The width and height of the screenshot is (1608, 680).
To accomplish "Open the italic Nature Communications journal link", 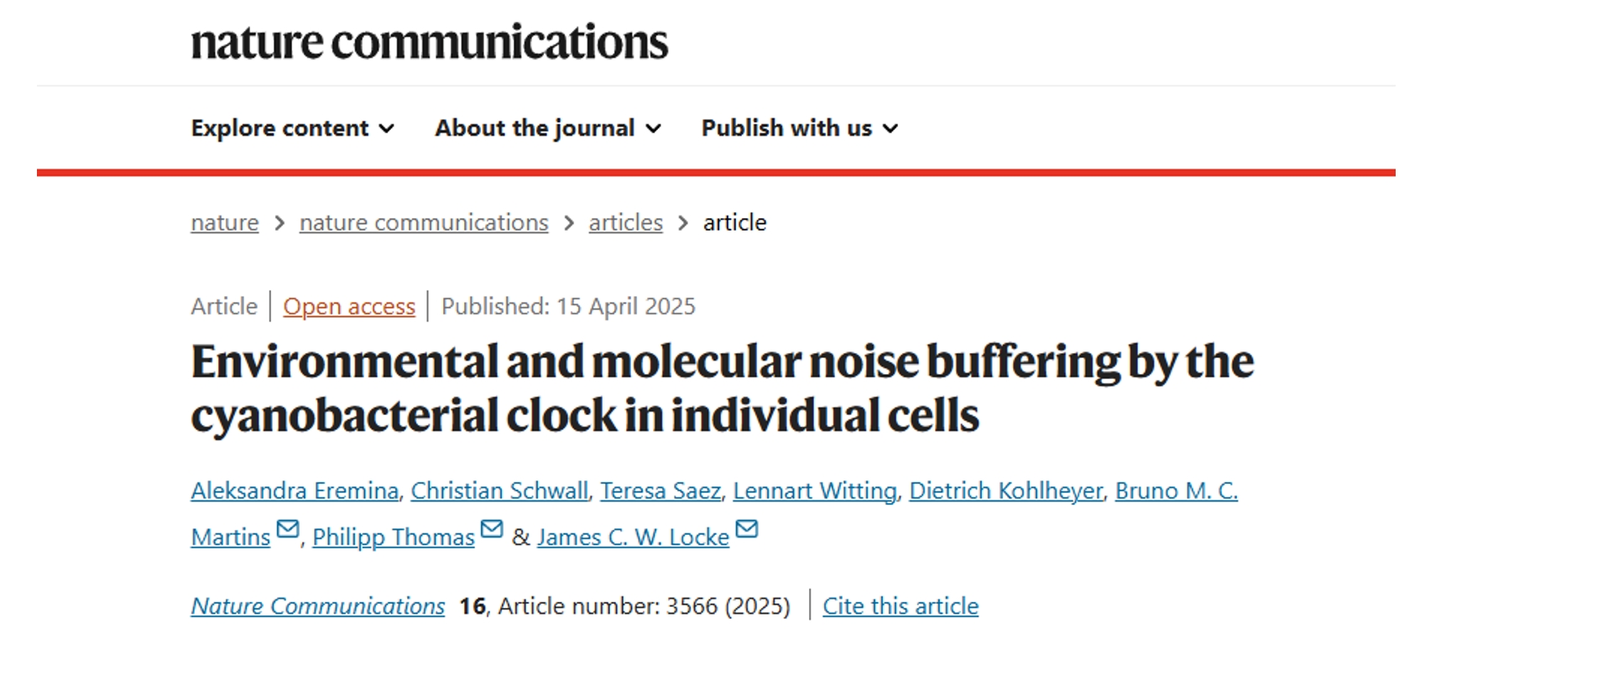I will click(318, 606).
